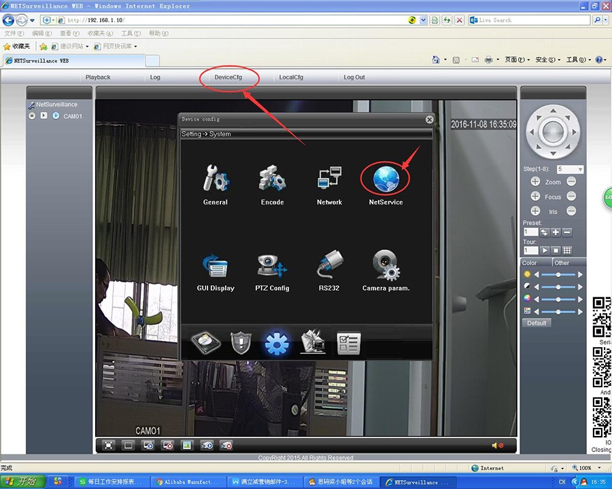612x489 pixels.
Task: Open the IE address bar dropdown
Action: 423,20
